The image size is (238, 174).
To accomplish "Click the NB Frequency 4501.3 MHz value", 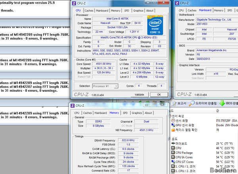I will pyautogui.click(x=146, y=130).
